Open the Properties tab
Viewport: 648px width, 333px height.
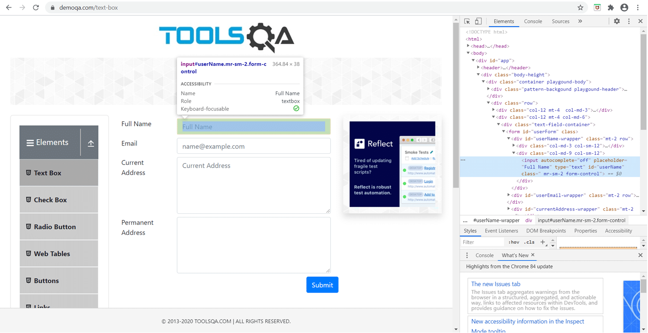(x=586, y=231)
